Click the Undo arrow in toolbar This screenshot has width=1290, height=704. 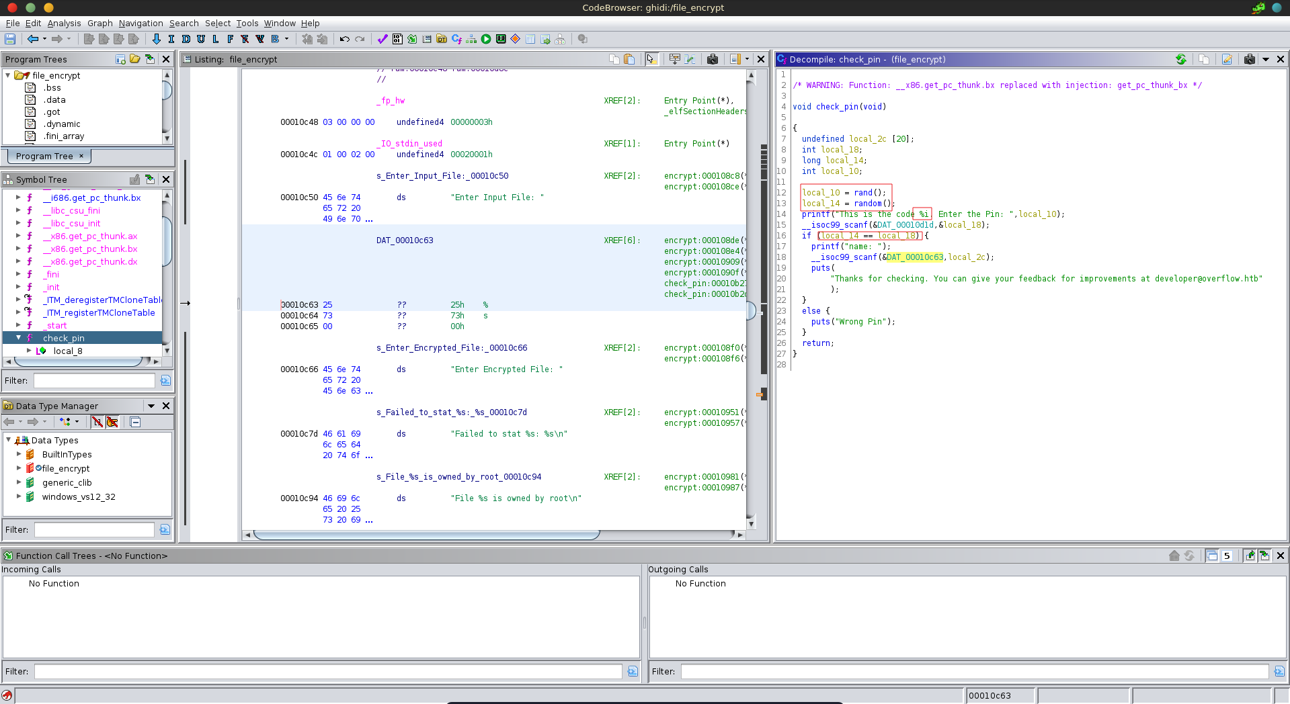(344, 39)
